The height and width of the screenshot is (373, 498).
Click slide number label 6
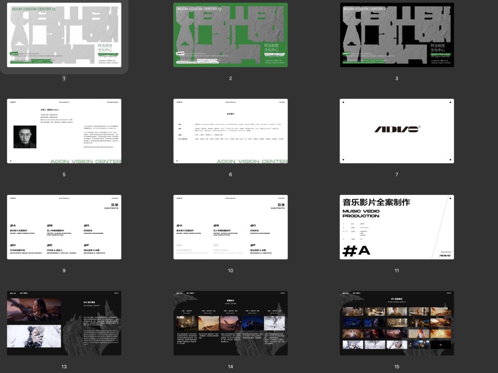pos(231,175)
